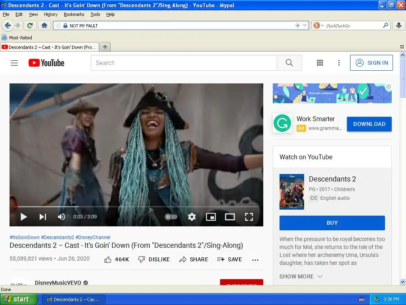Toggle the autoplay switch in the player
The width and height of the screenshot is (406, 305).
(x=171, y=217)
